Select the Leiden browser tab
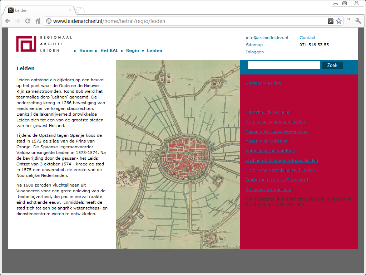Screen dimensions: 366x275 40,10
